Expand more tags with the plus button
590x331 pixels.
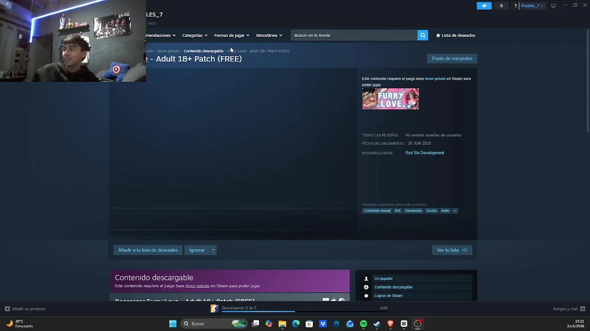[454, 211]
